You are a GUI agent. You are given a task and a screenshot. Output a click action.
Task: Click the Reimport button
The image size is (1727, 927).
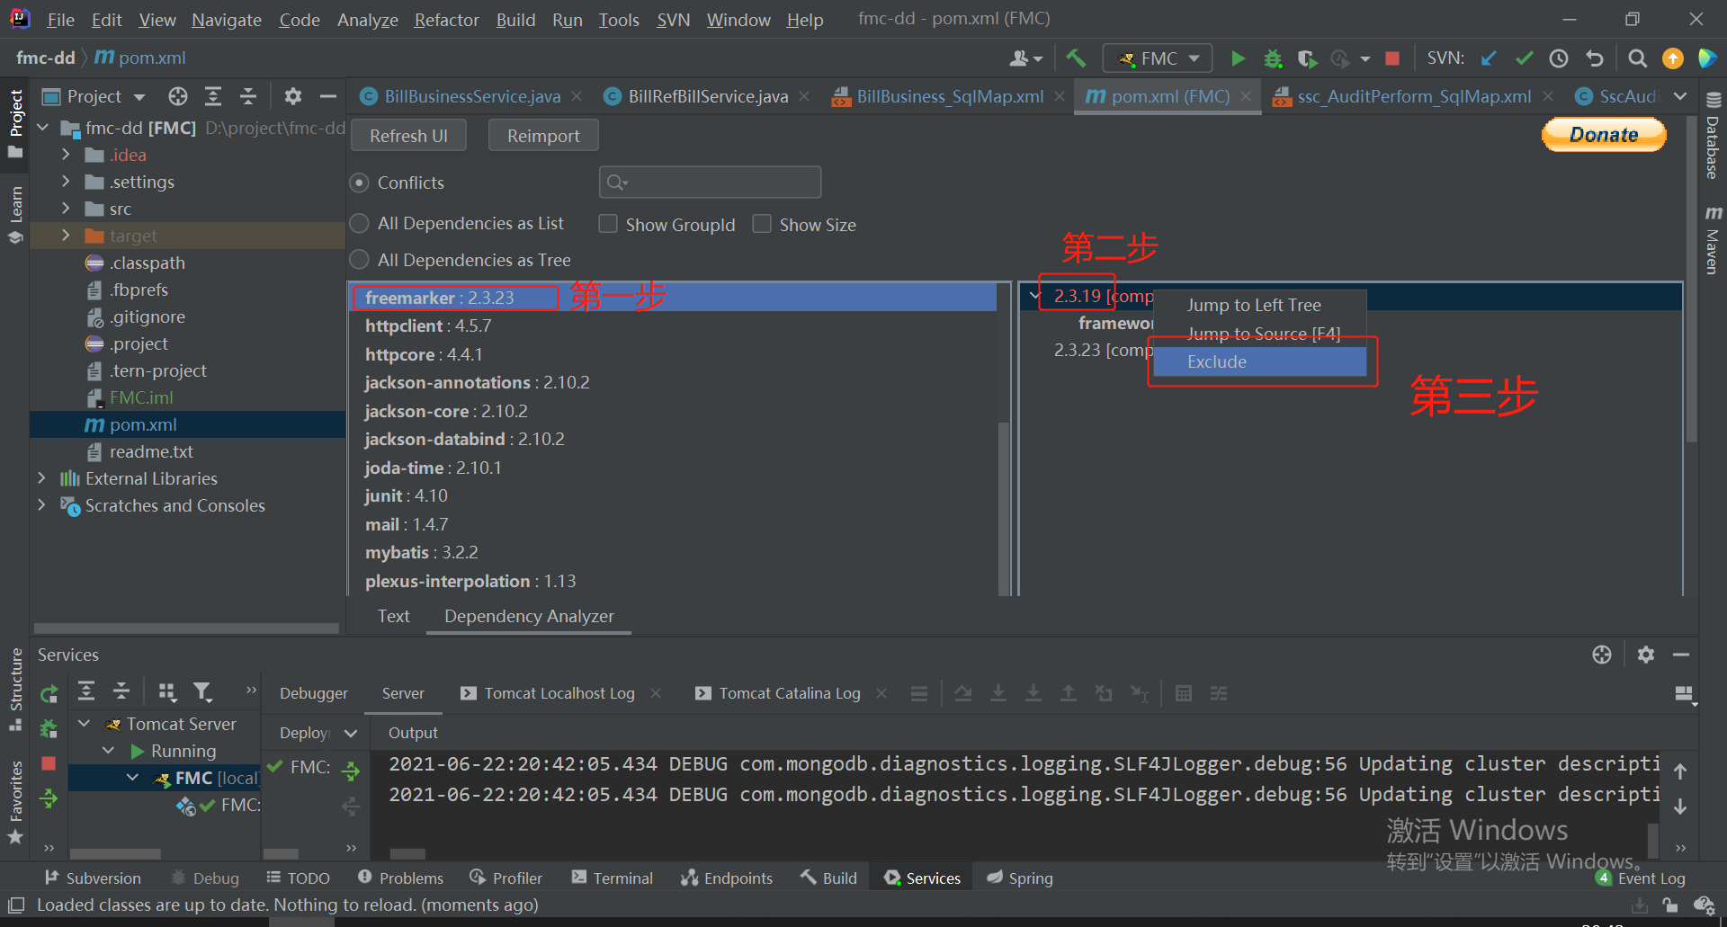tap(543, 136)
